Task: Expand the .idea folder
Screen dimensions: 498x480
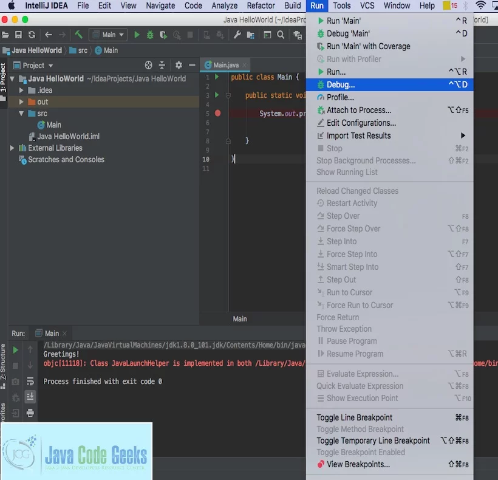Action: coord(21,90)
